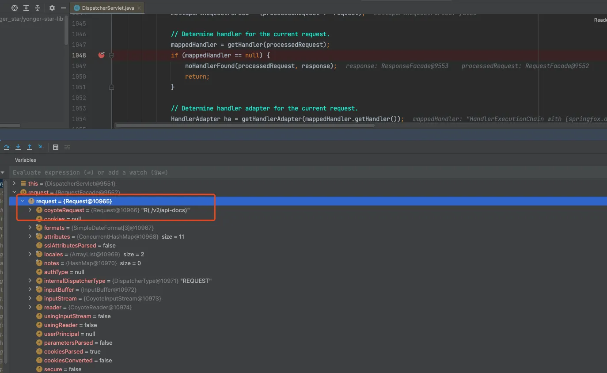Expand the attributes ConcurrentHashMap node
Viewport: 607px width, 373px height.
pyautogui.click(x=30, y=236)
